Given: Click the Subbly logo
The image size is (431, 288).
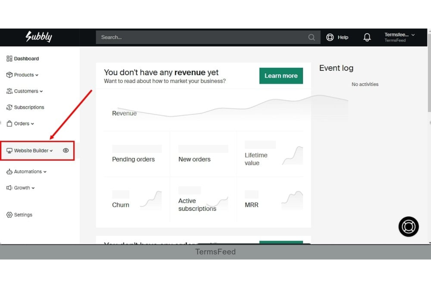Looking at the screenshot, I should (x=39, y=37).
